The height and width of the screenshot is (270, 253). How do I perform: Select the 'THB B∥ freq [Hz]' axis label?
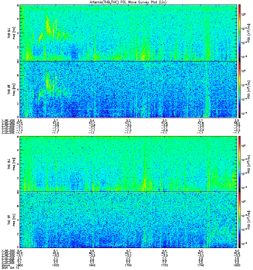click(x=11, y=89)
